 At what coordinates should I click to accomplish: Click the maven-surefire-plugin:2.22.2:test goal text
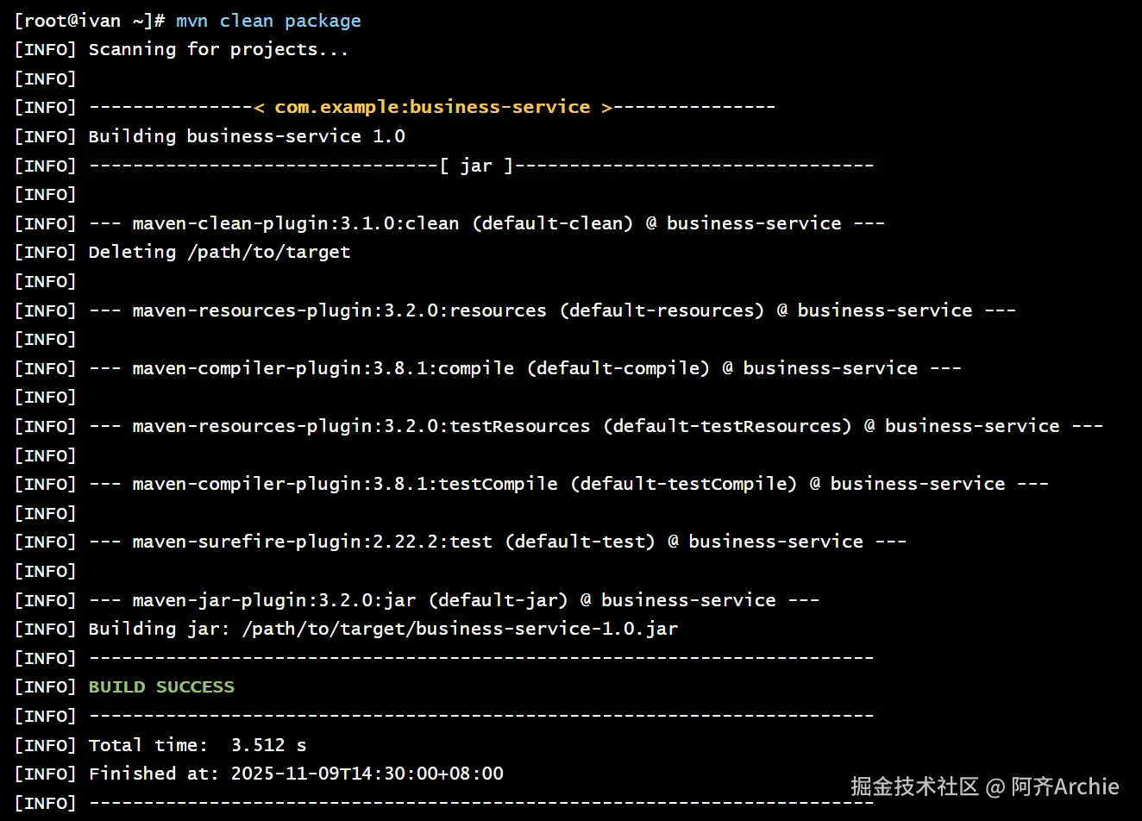(311, 542)
